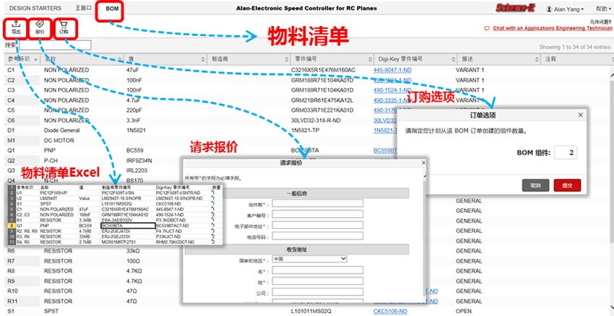Click the 电话号码 input field
Viewport: 614px width, 316px height.
(x=318, y=236)
